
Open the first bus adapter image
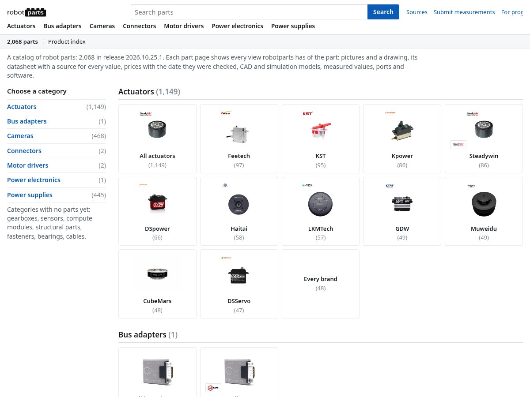[157, 372]
